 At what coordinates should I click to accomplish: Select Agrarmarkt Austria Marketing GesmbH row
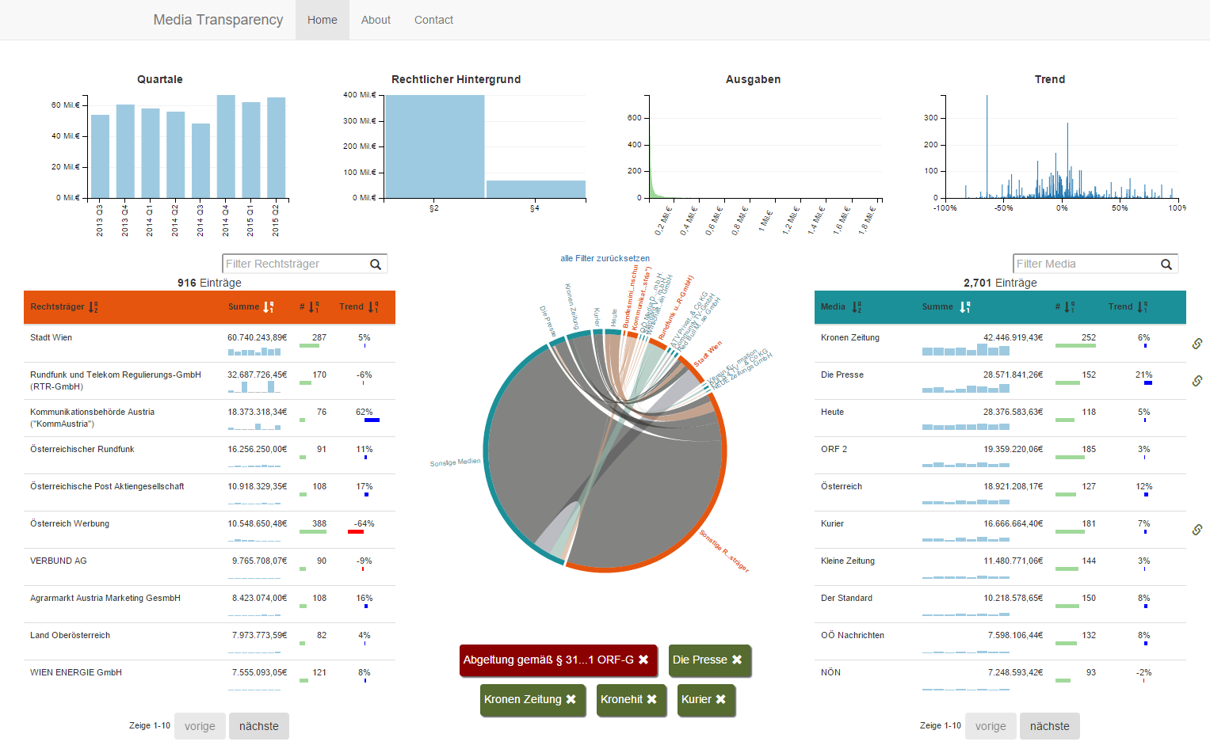click(x=209, y=604)
